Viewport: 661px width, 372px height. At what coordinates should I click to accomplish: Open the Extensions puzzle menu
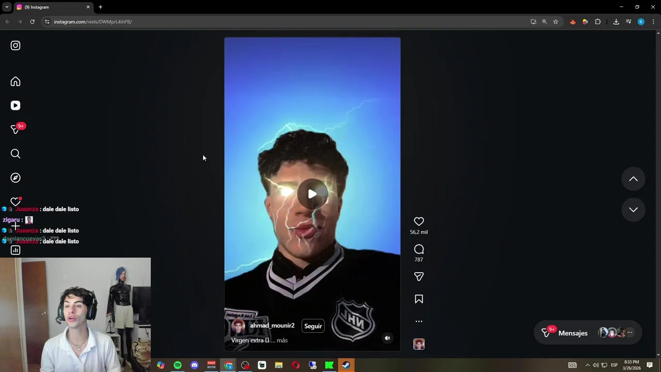tap(598, 22)
